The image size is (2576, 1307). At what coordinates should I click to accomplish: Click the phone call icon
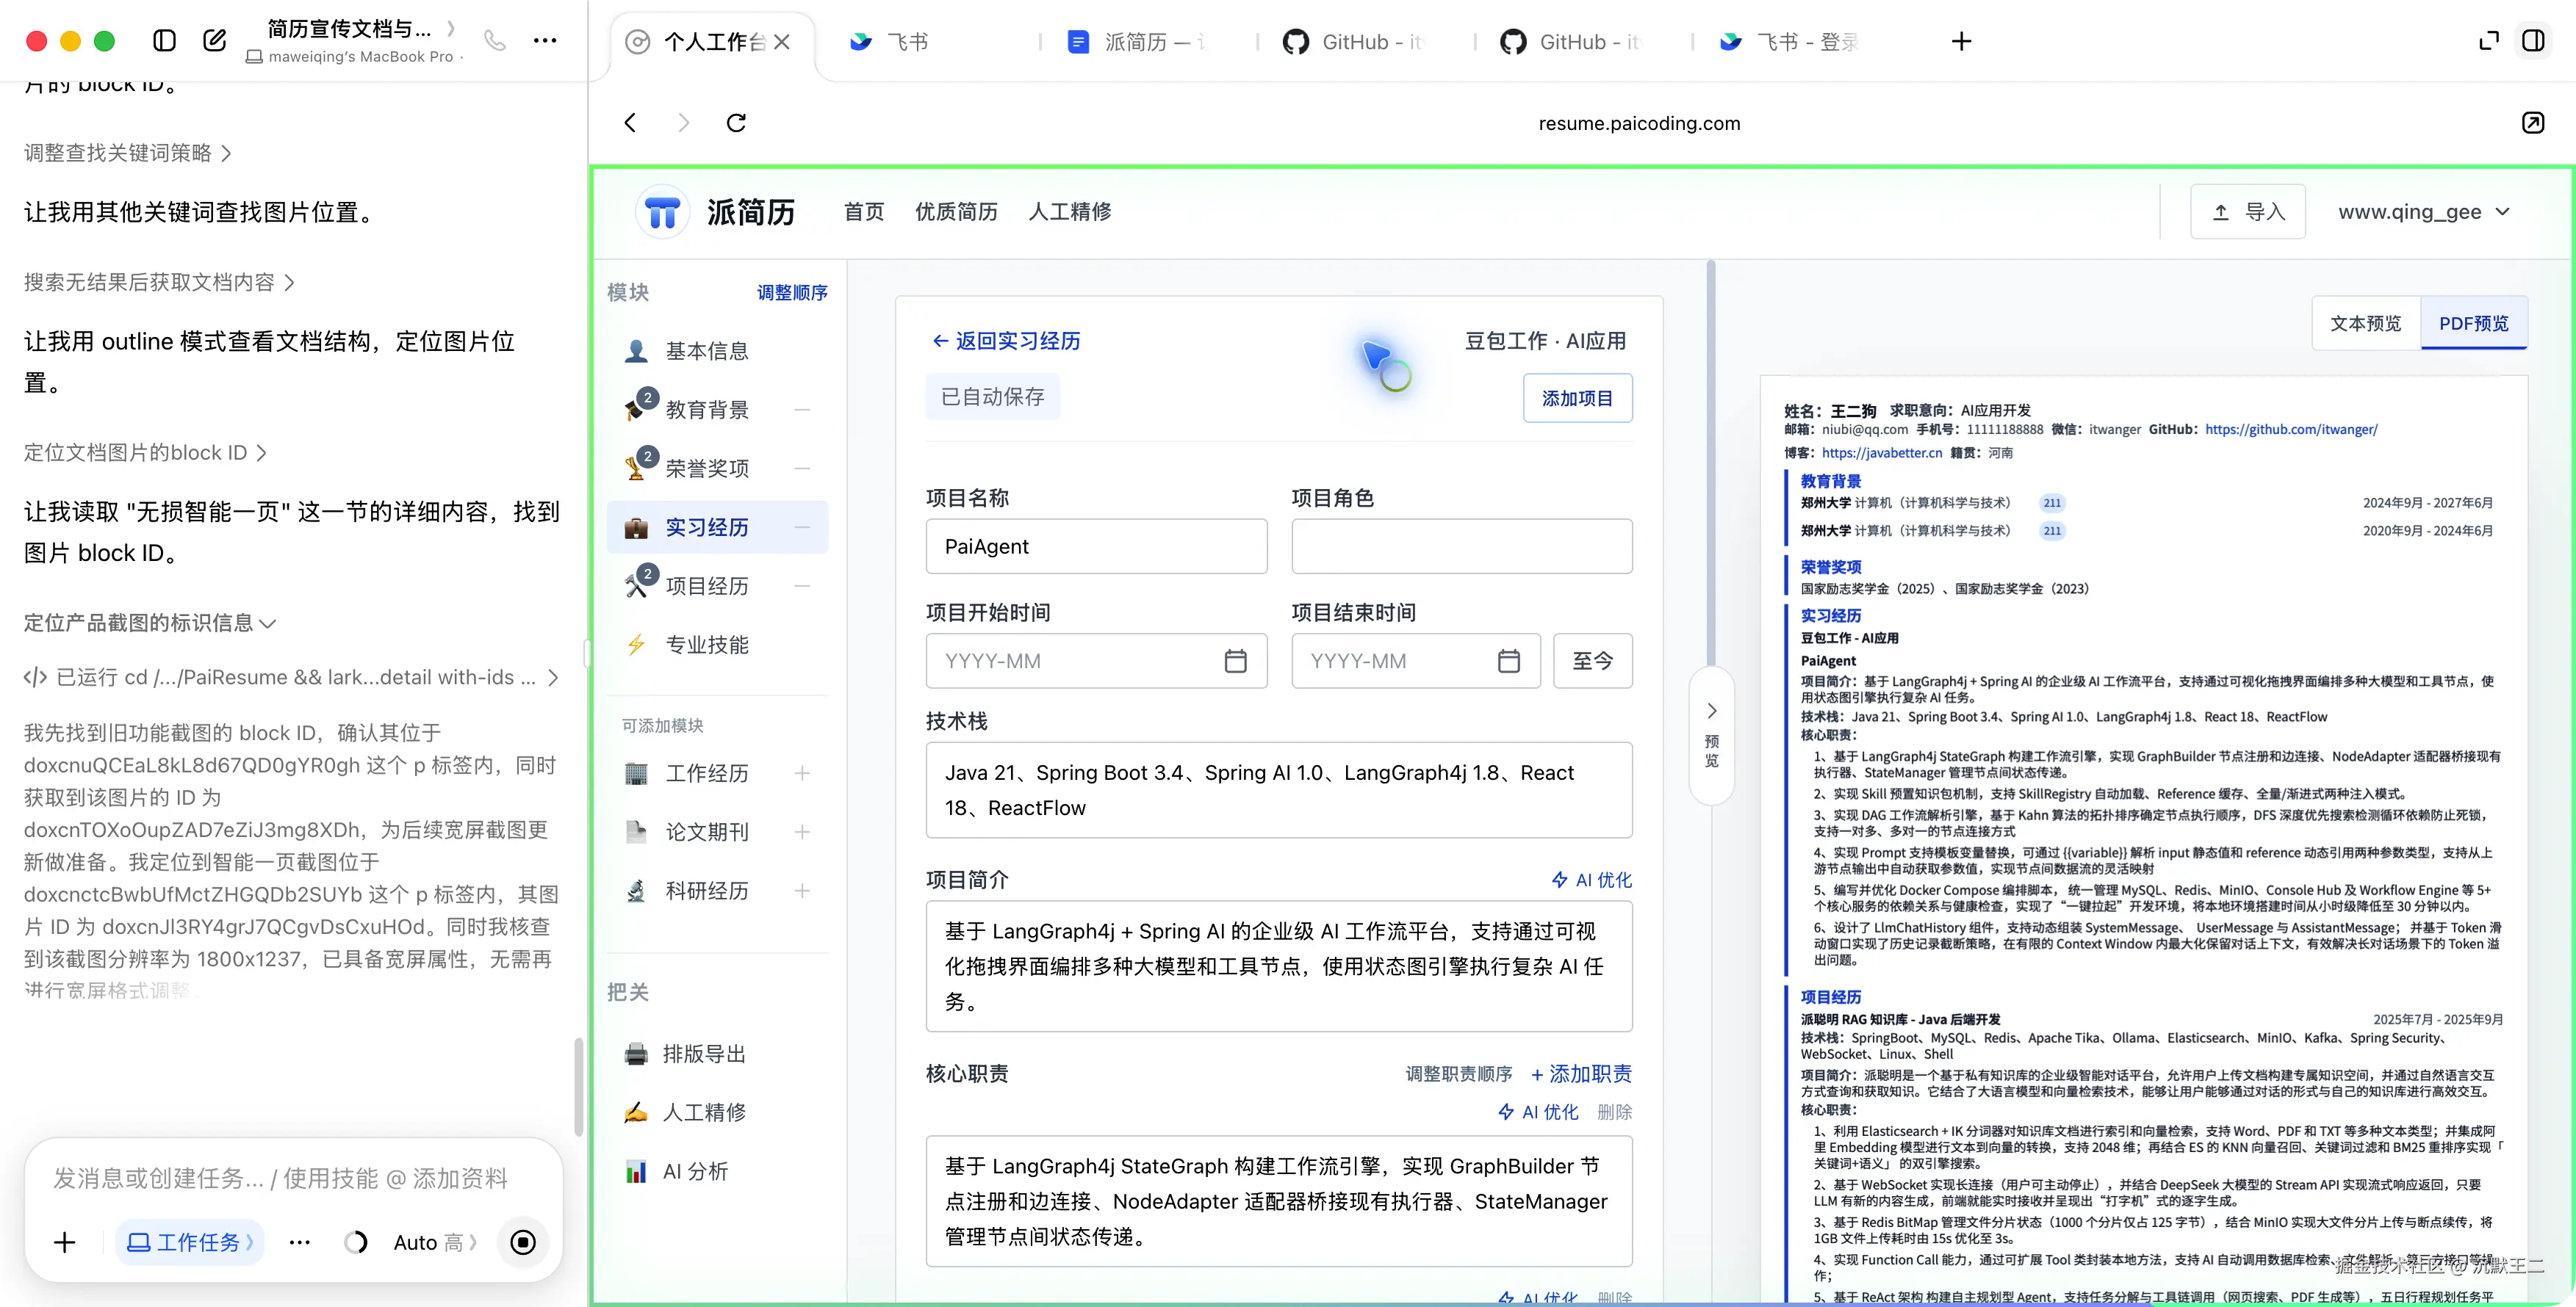494,41
